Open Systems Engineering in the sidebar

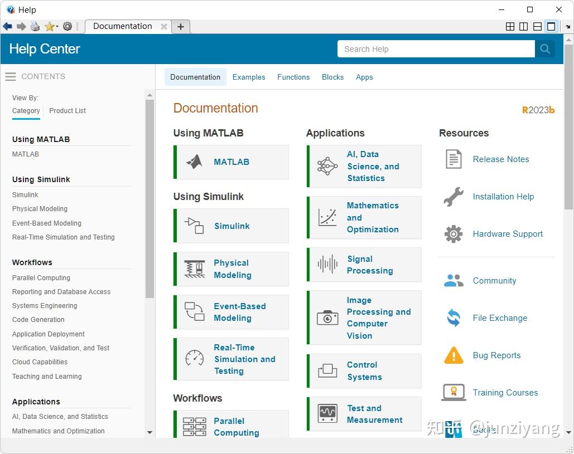pos(44,306)
